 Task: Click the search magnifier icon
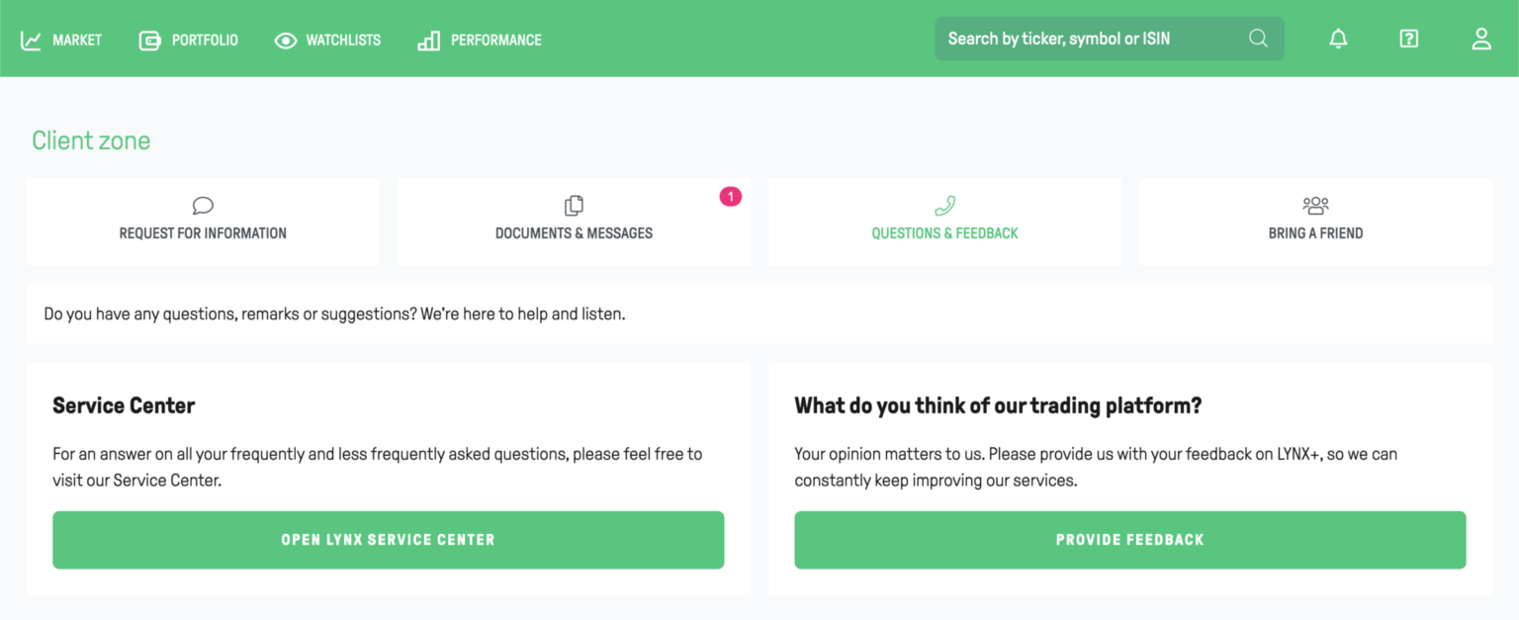coord(1258,39)
